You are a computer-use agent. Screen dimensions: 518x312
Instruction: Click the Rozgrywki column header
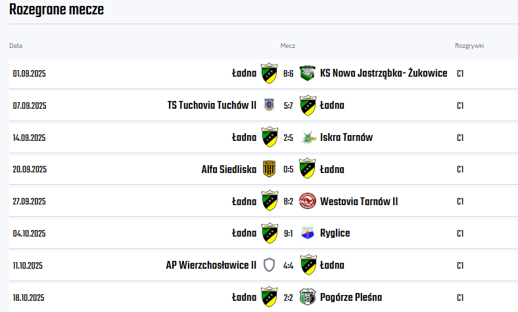coord(469,46)
